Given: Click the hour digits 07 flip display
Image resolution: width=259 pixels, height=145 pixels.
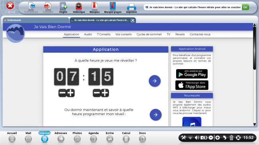Looking at the screenshot, I should (67, 77).
